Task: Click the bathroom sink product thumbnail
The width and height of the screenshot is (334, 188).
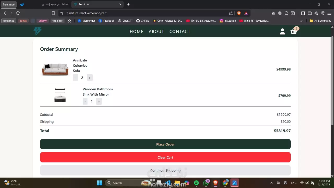Action: click(60, 95)
